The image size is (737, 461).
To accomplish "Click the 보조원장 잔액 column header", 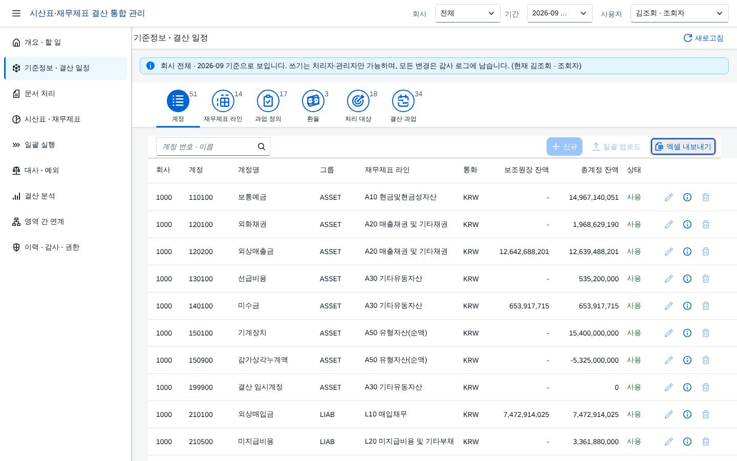I will pos(527,170).
